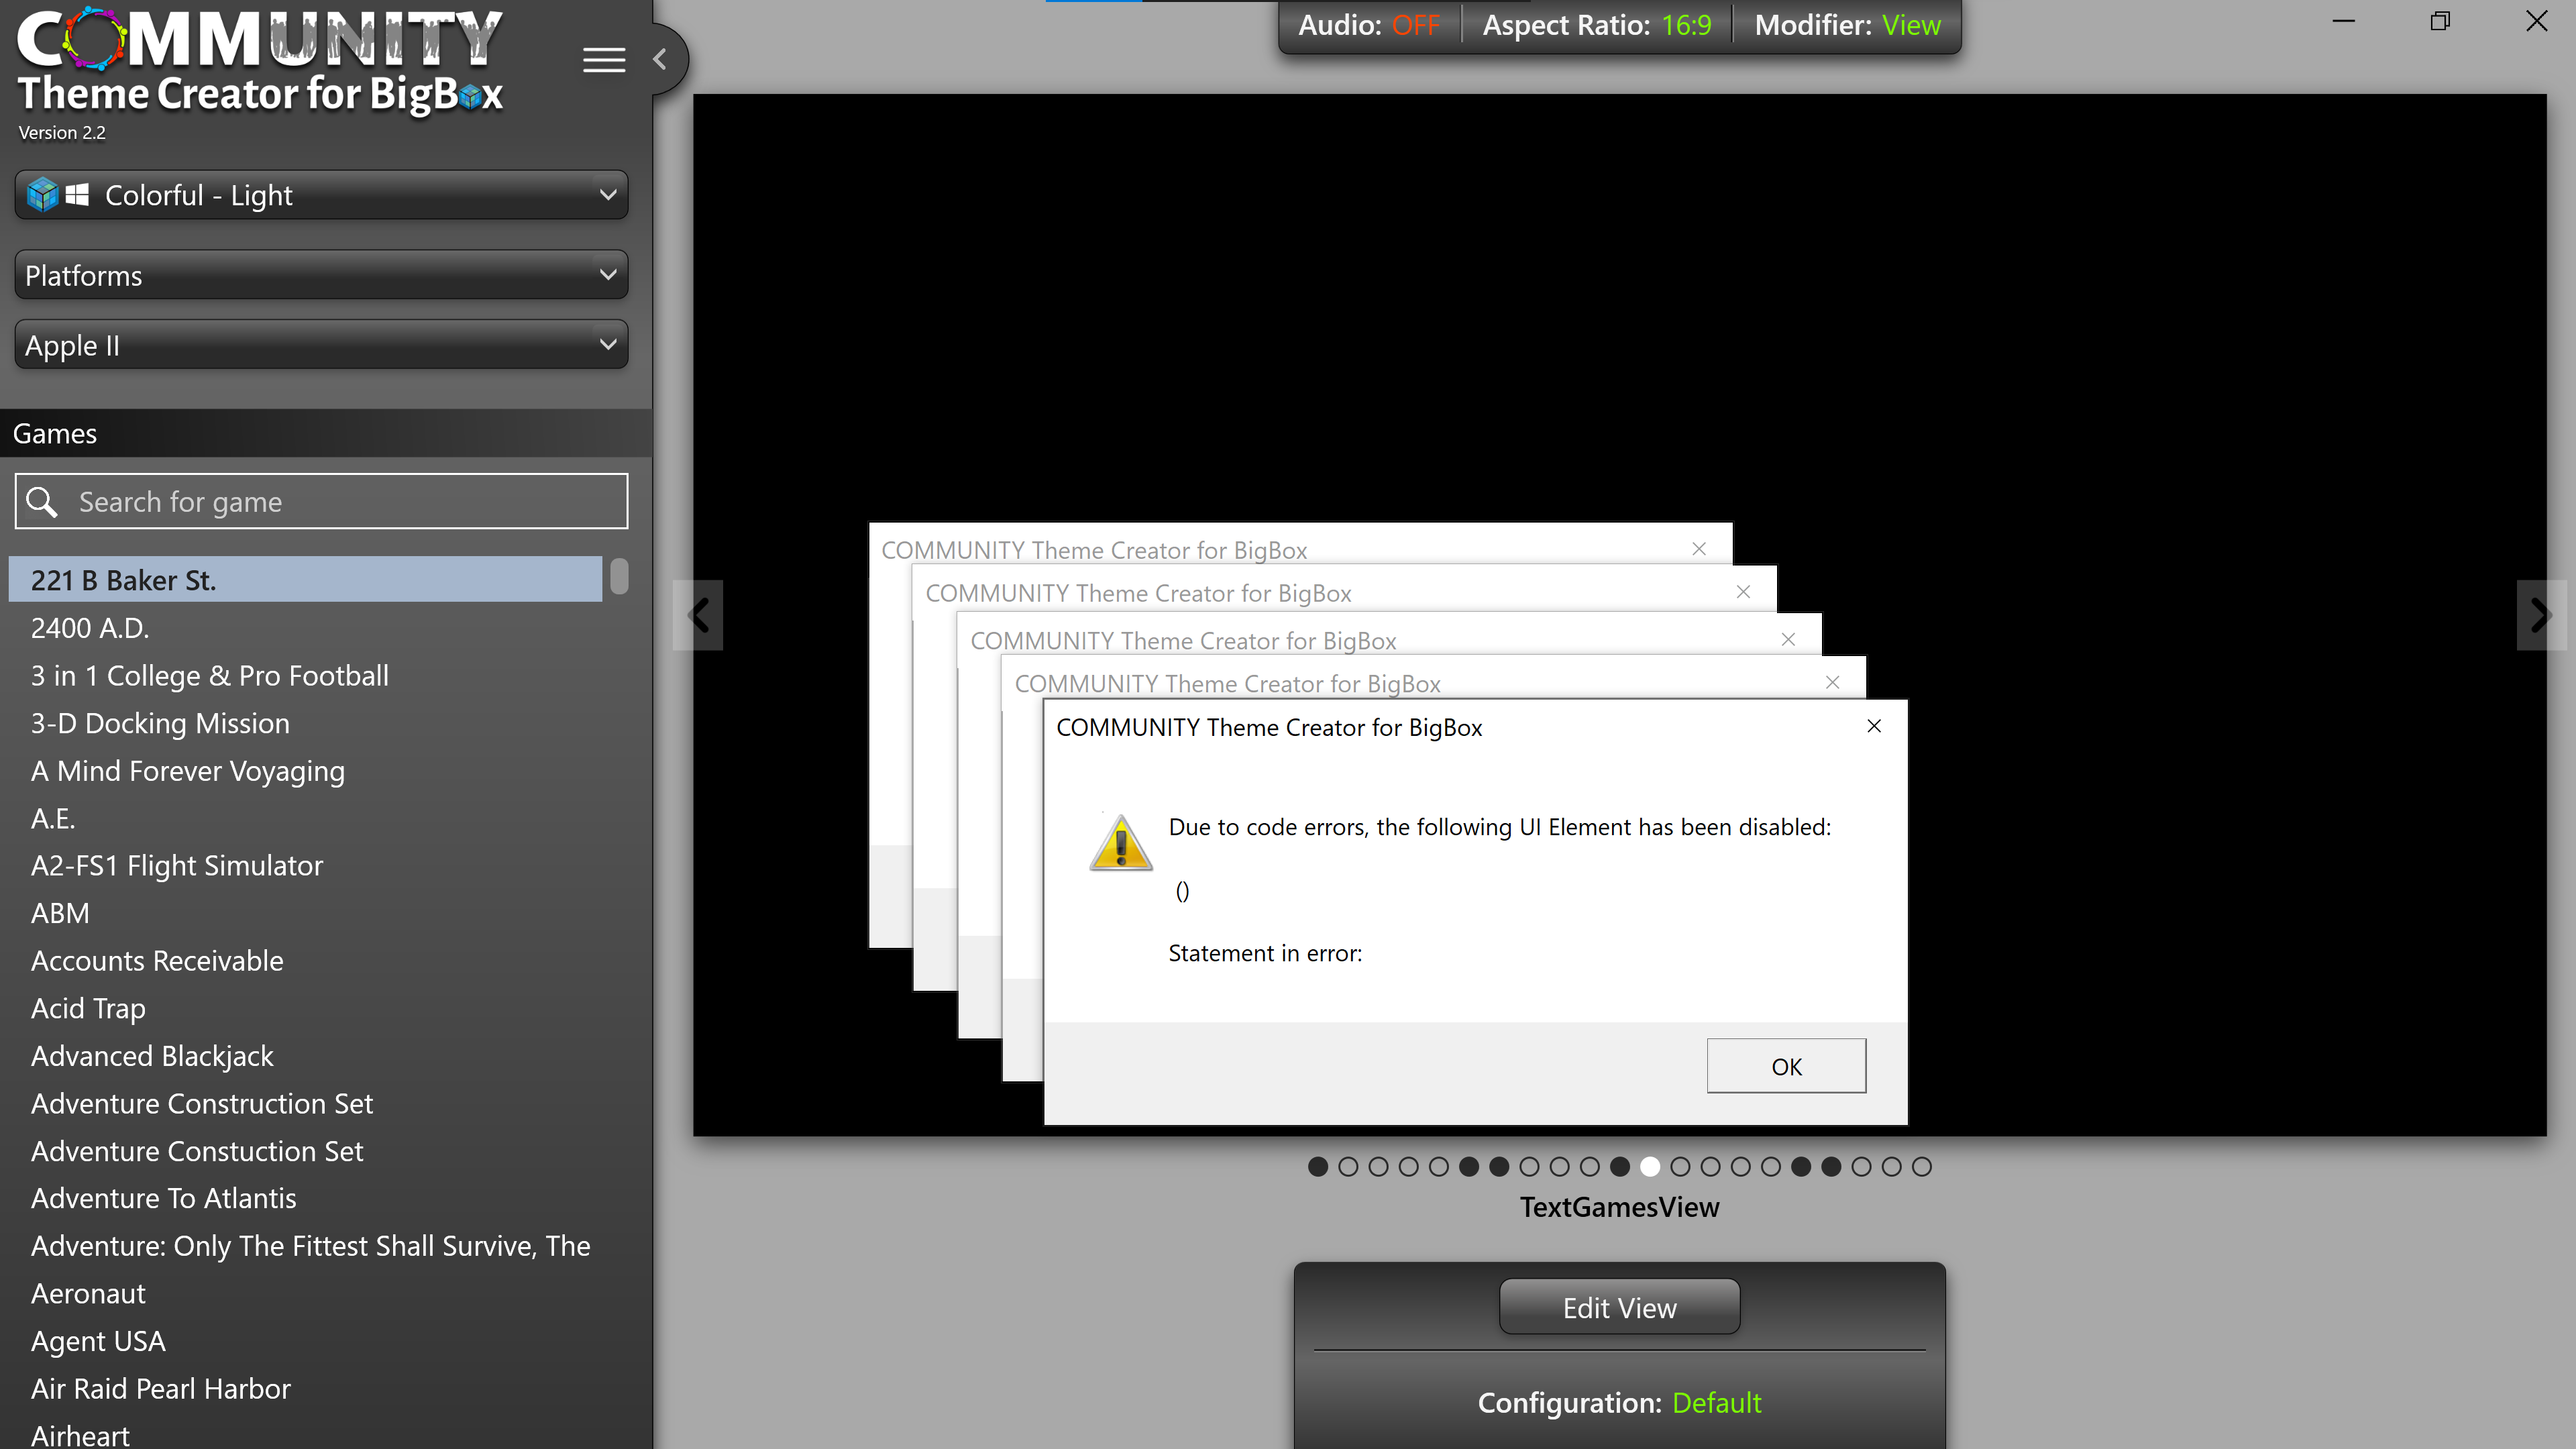Minimize the application window
This screenshot has width=2576, height=1449.
(x=2343, y=21)
